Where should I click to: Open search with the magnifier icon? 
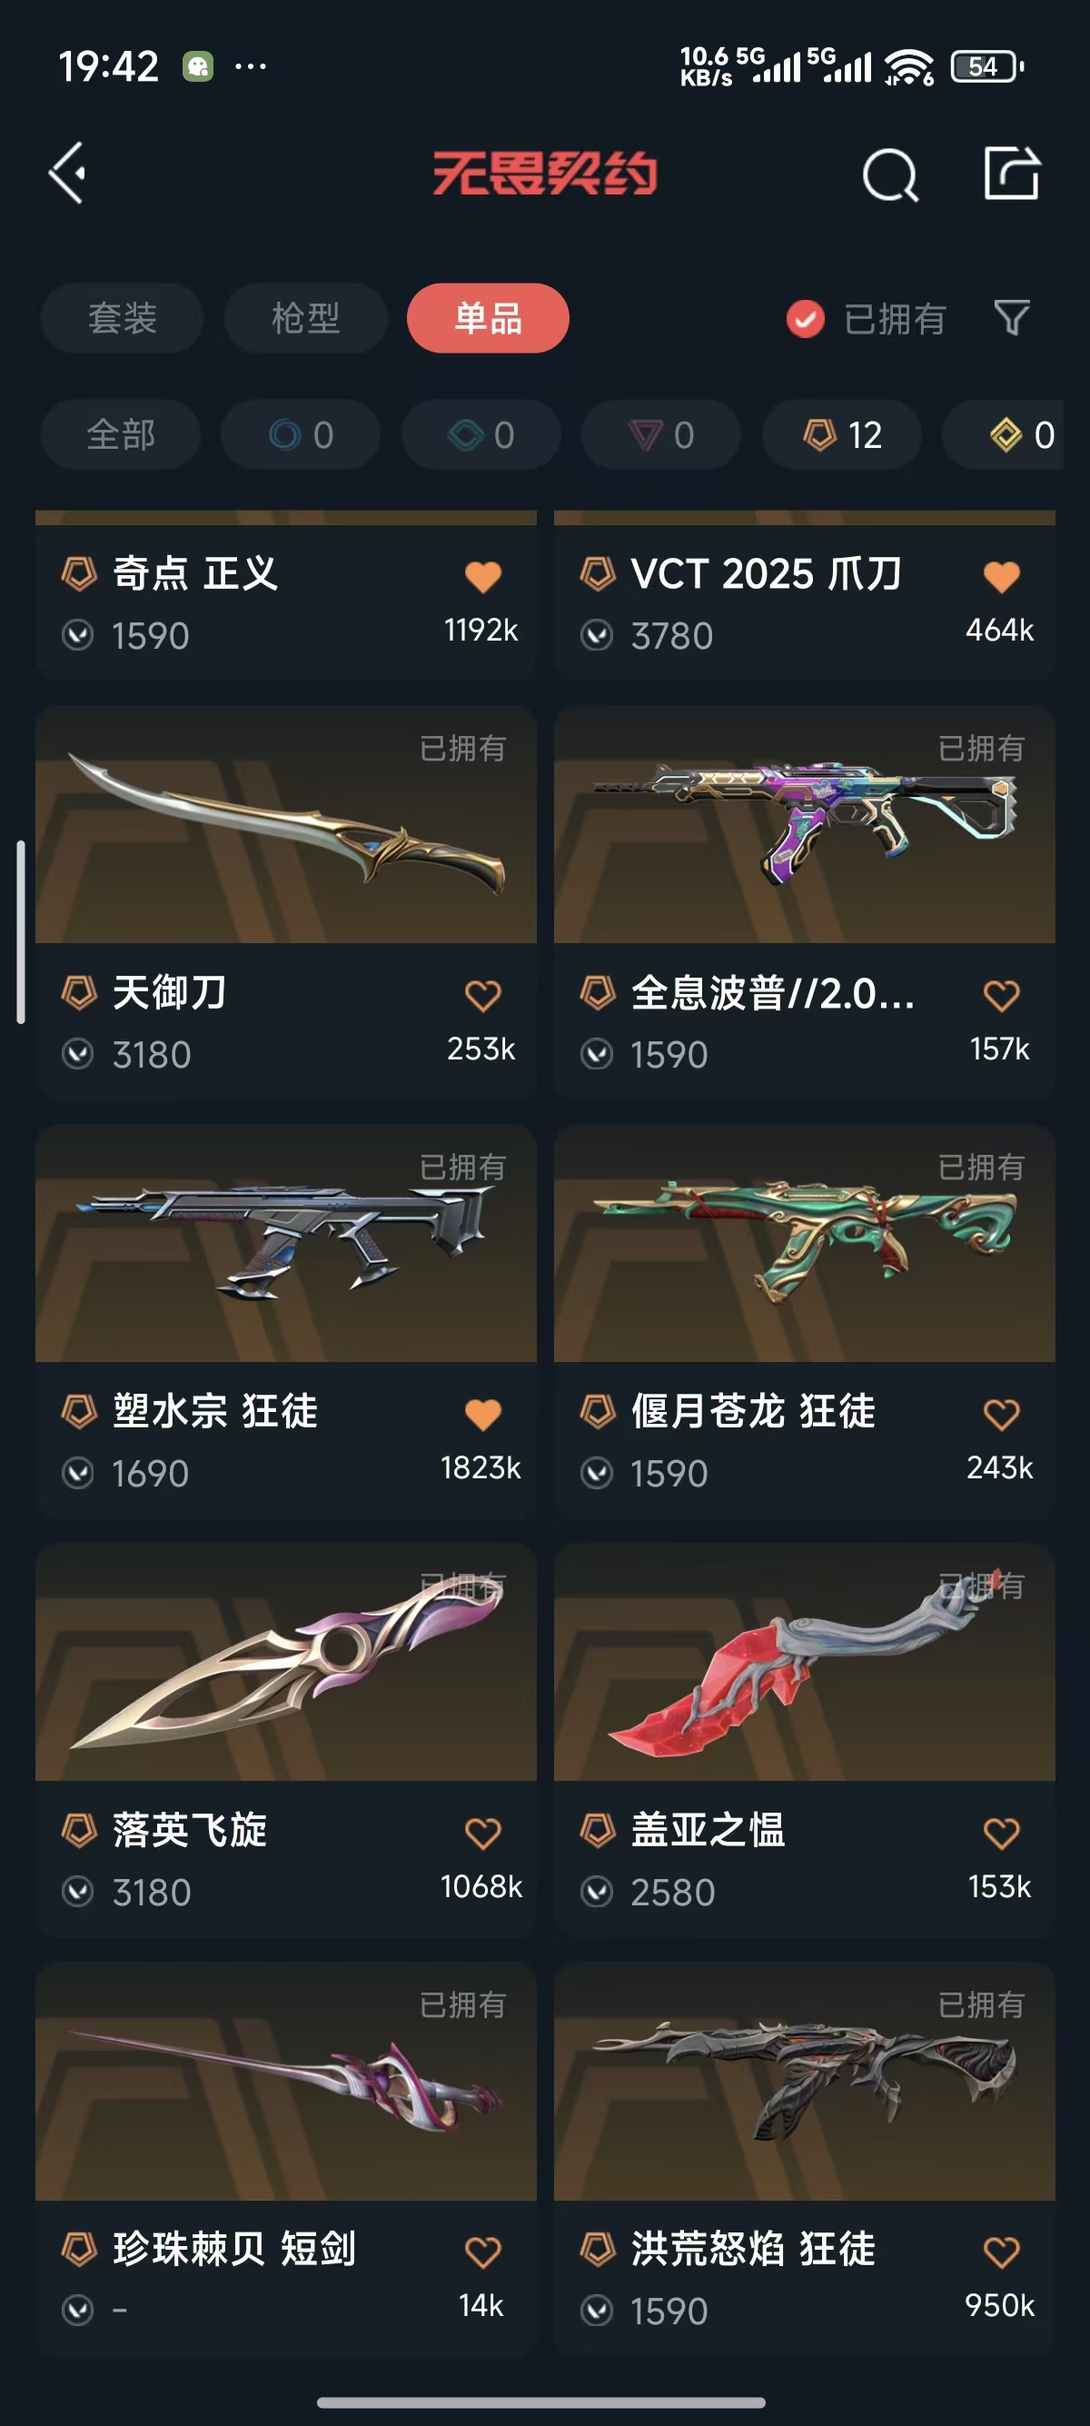(x=890, y=174)
